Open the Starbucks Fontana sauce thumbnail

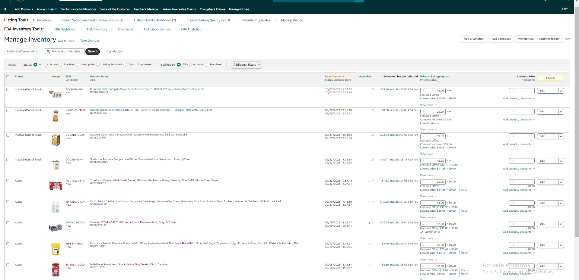coord(56,165)
